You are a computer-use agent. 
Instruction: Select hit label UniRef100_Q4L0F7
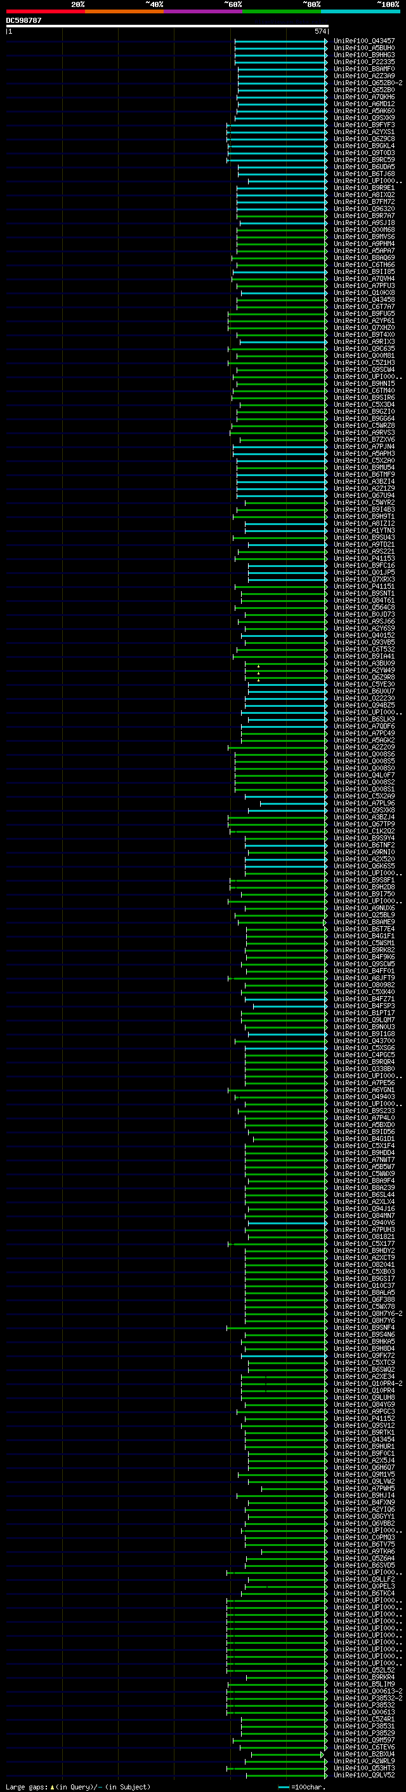363,775
